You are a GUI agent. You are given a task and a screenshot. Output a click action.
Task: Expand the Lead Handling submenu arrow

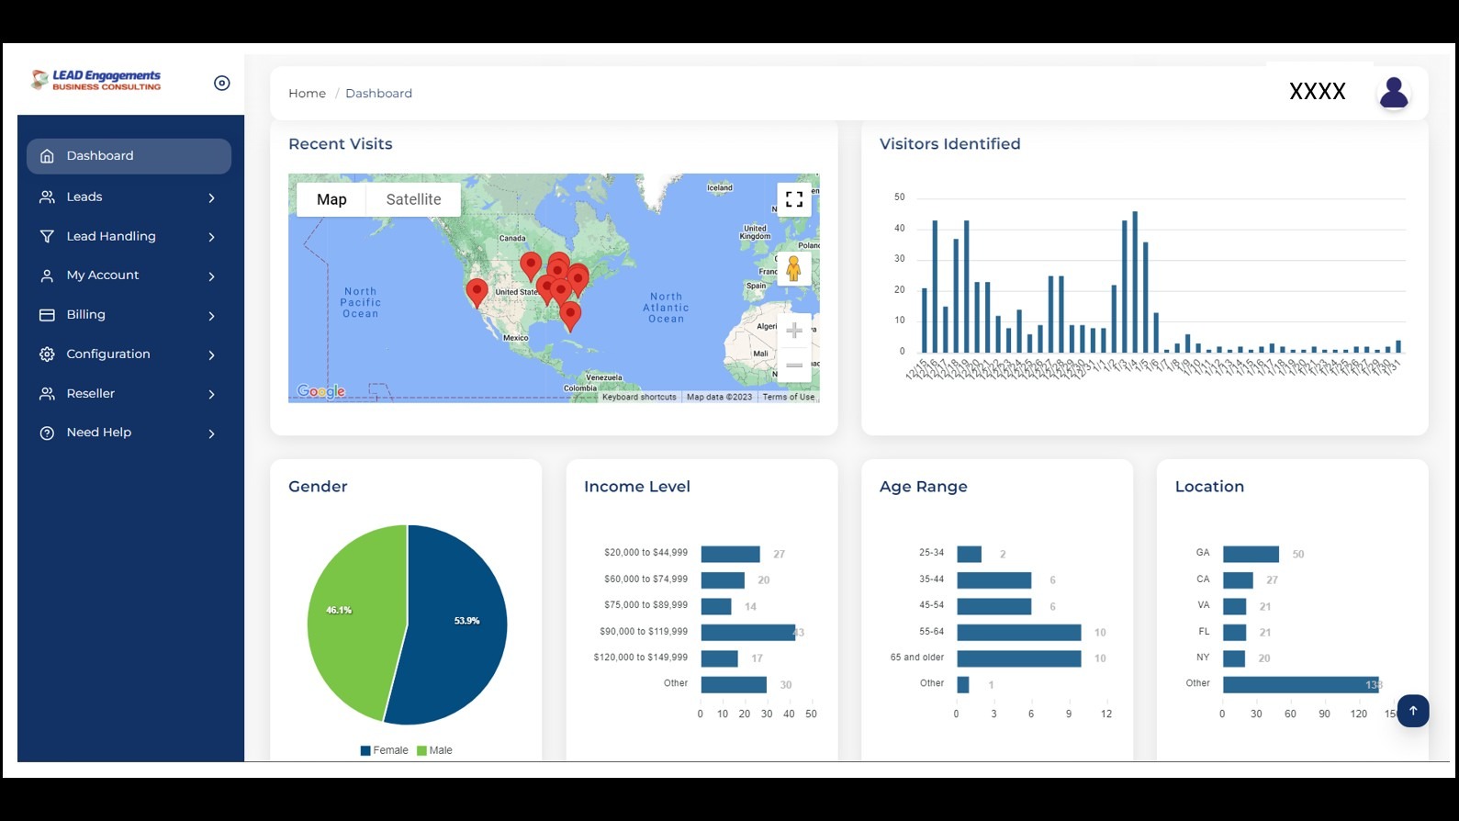click(211, 237)
